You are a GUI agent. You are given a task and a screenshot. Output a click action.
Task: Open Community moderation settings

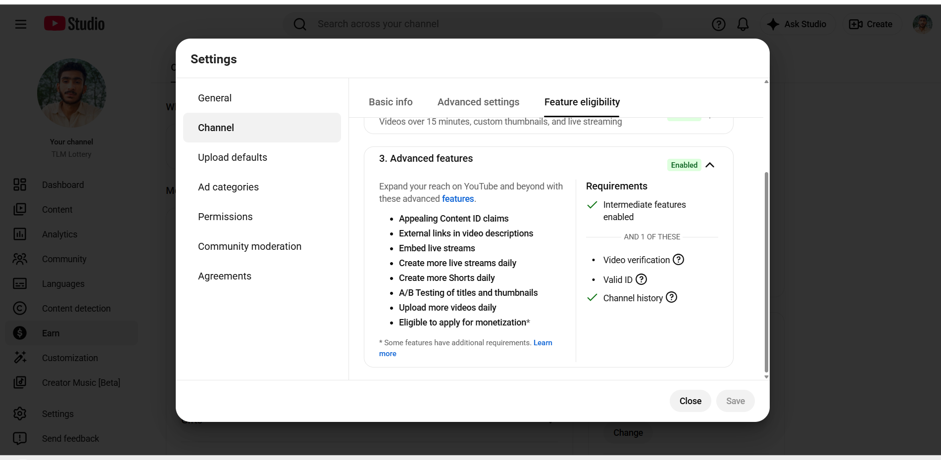pyautogui.click(x=262, y=246)
